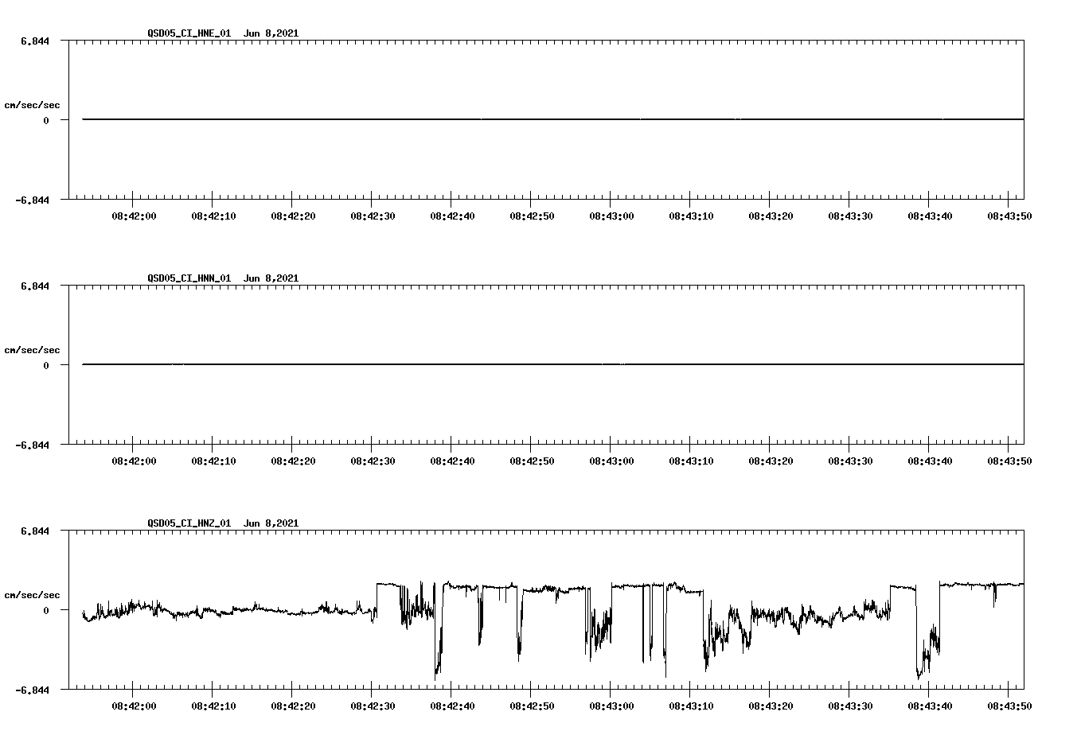Click the flat trace line in HNN plot

pos(553,364)
